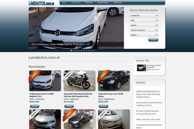The image size is (194, 129).
Task: Open El nuevo Ford Mustang news item
Action: pyautogui.click(x=147, y=112)
